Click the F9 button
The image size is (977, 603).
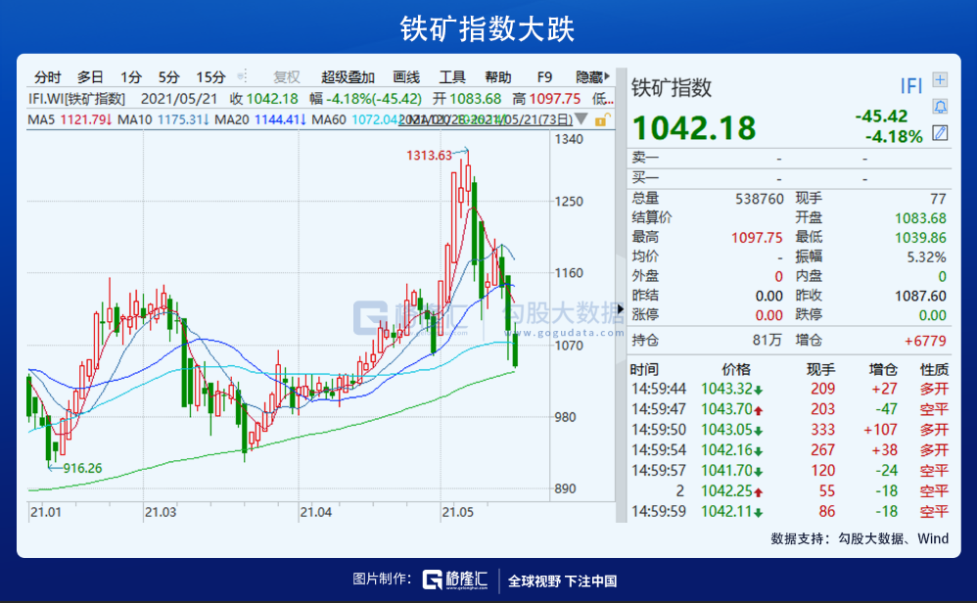544,77
